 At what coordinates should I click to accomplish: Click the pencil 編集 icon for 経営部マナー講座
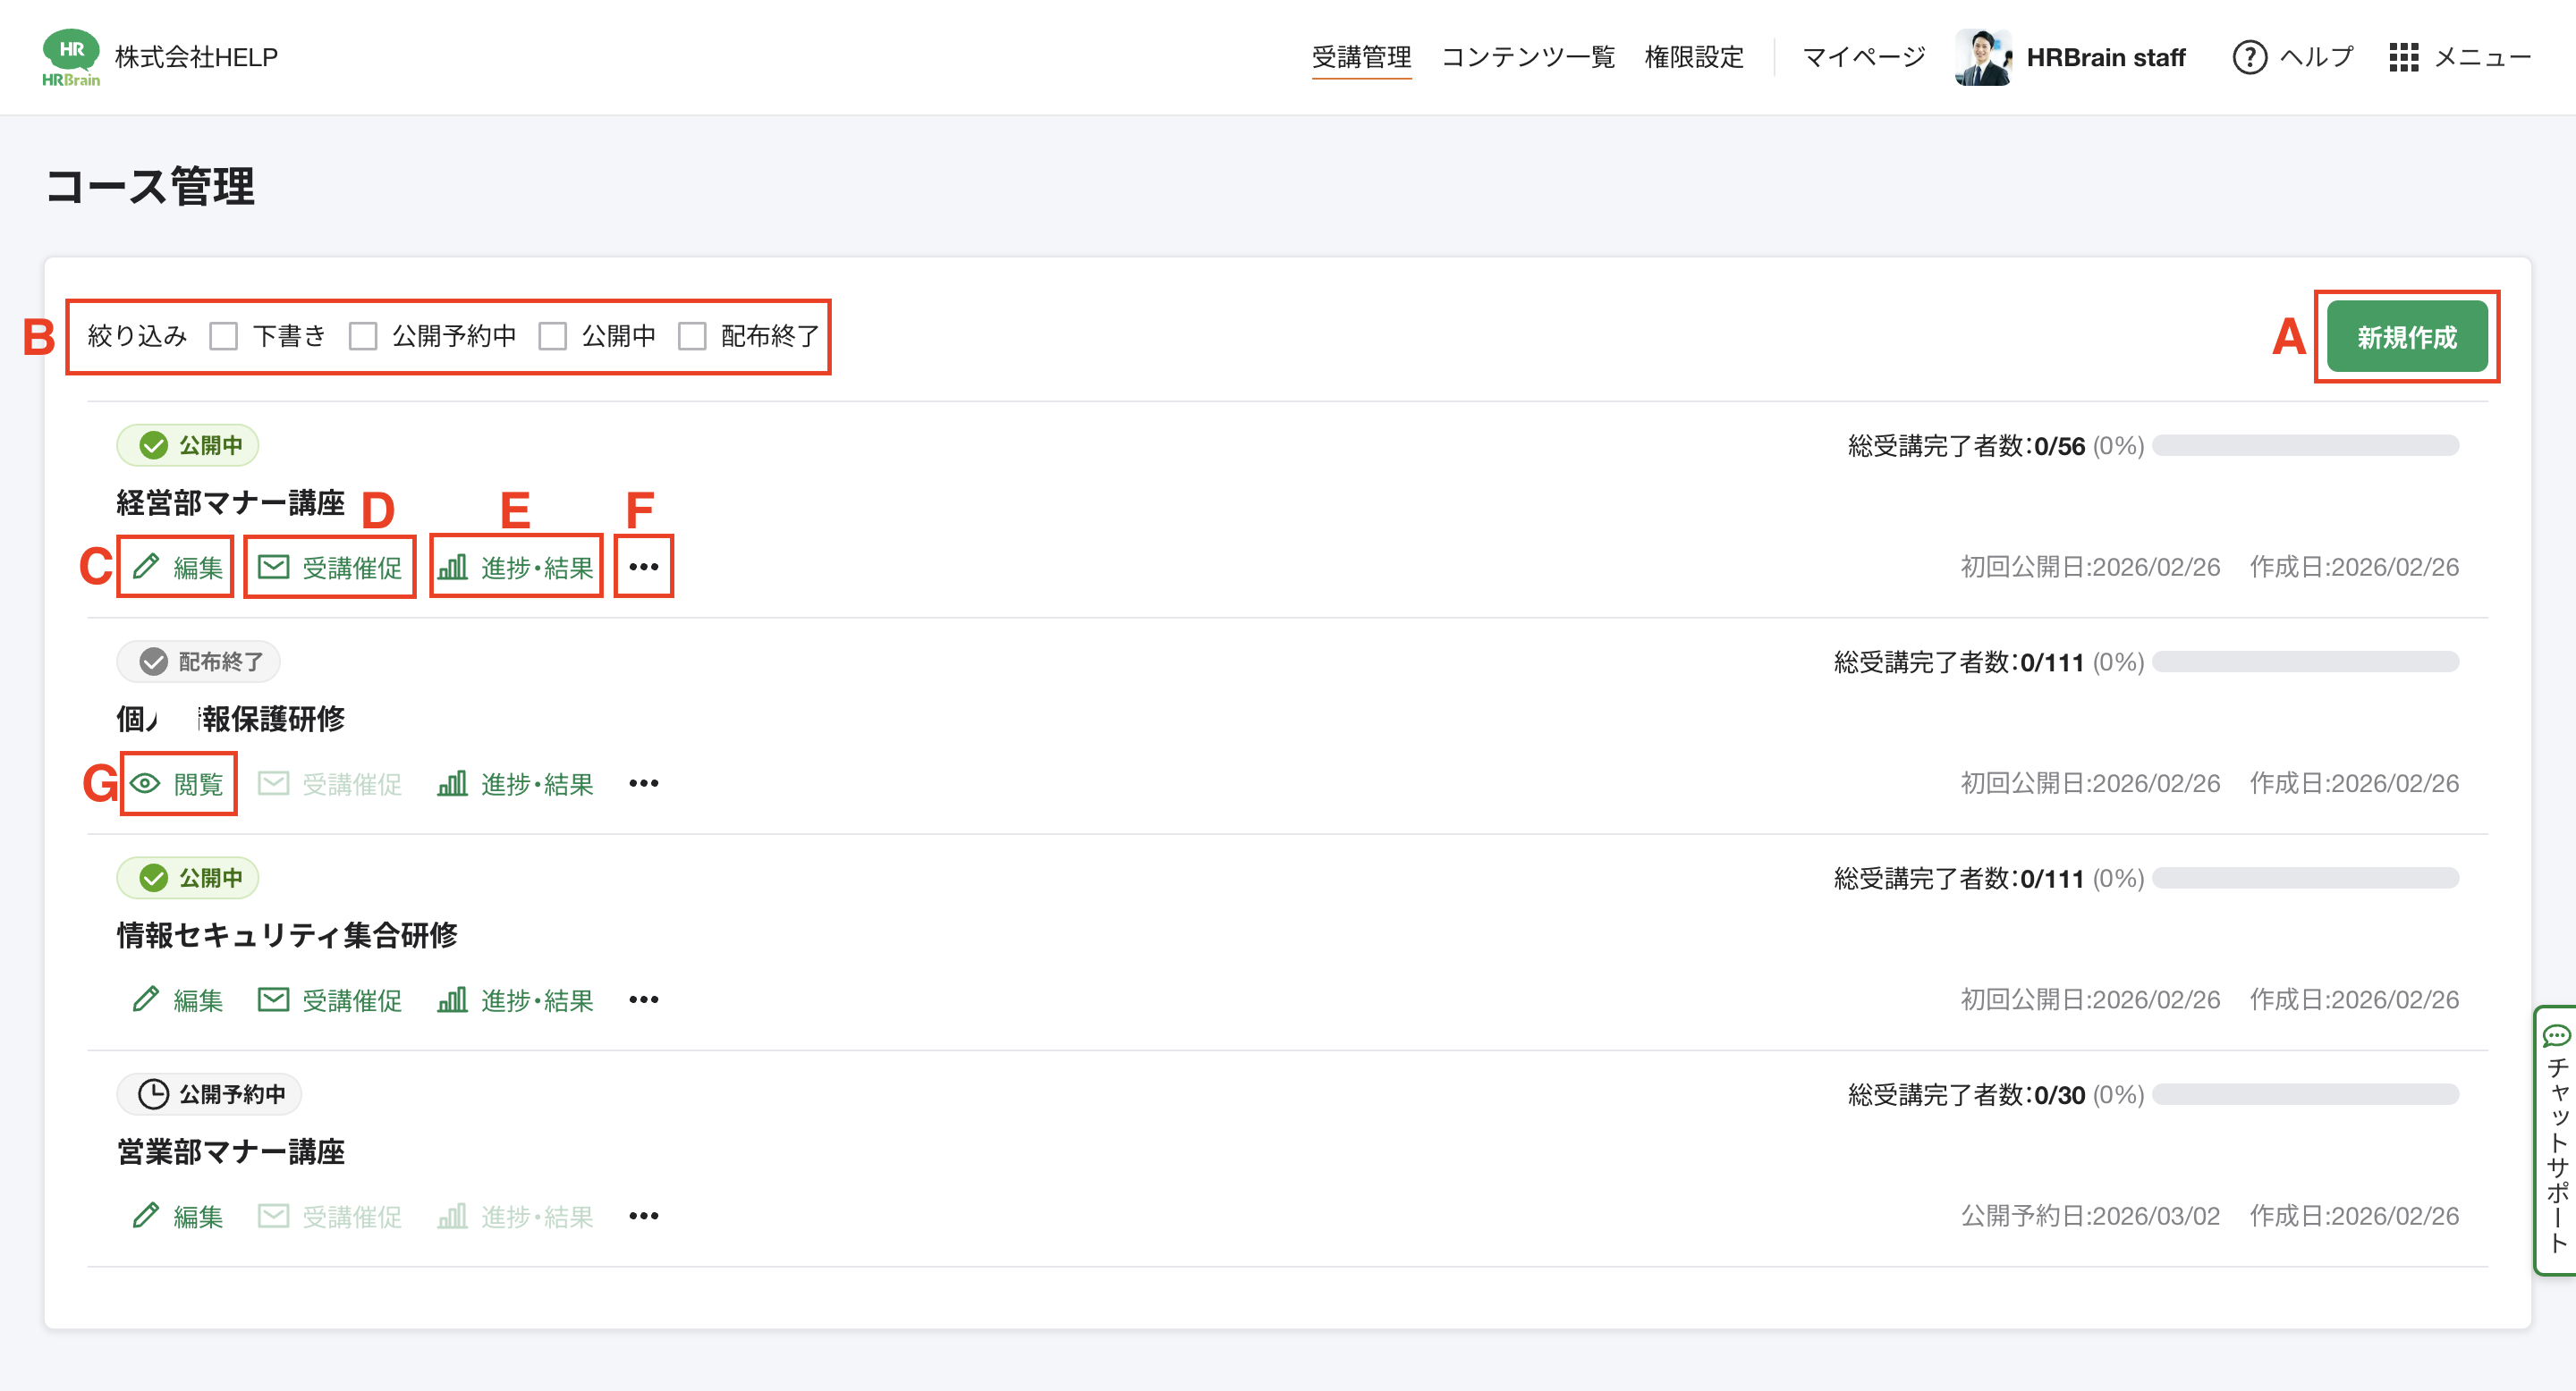pyautogui.click(x=146, y=567)
